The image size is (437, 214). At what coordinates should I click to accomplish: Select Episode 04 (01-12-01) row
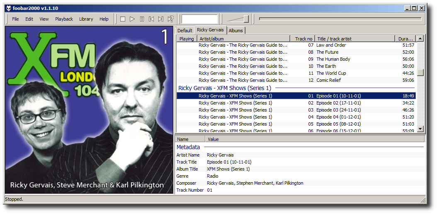click(x=296, y=117)
